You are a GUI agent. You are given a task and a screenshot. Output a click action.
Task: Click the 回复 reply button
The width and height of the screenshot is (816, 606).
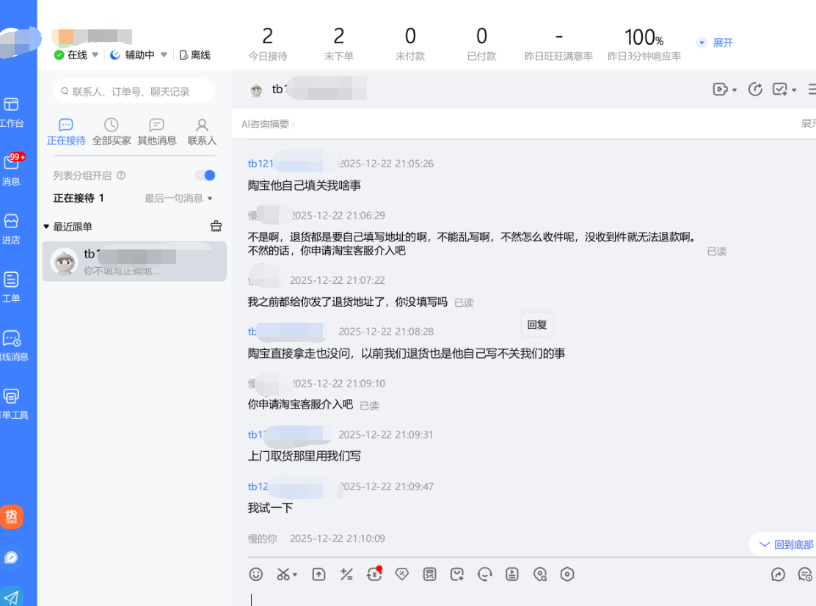537,325
